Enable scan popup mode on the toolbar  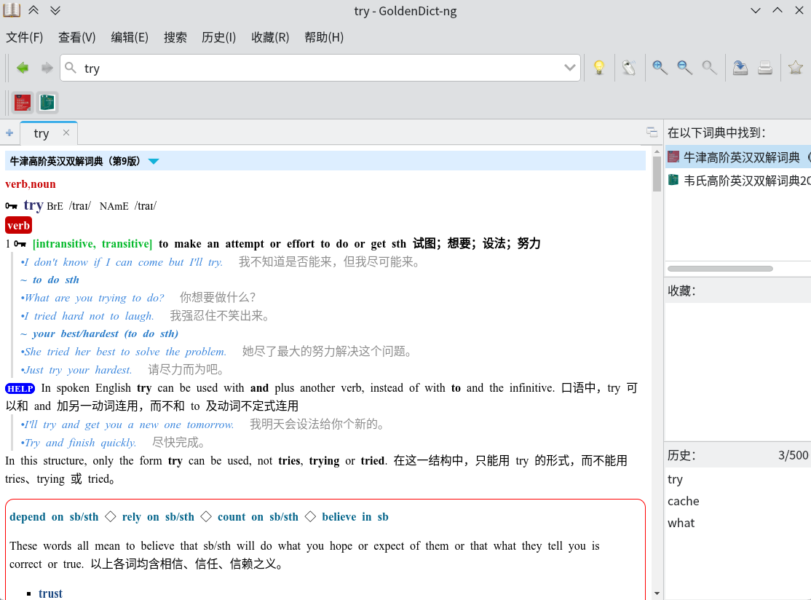(x=629, y=67)
